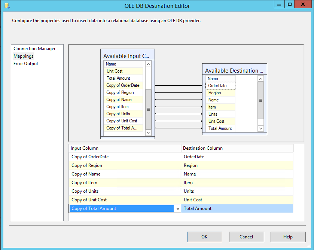Click the database icon in title bar
Screen dimensions: 314x250
click(7, 6)
